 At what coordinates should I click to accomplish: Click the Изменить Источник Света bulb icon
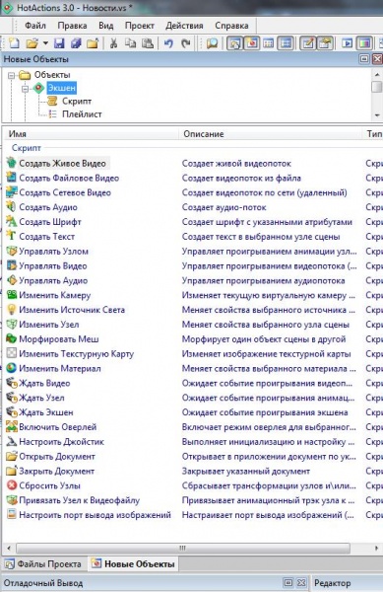pyautogui.click(x=12, y=309)
